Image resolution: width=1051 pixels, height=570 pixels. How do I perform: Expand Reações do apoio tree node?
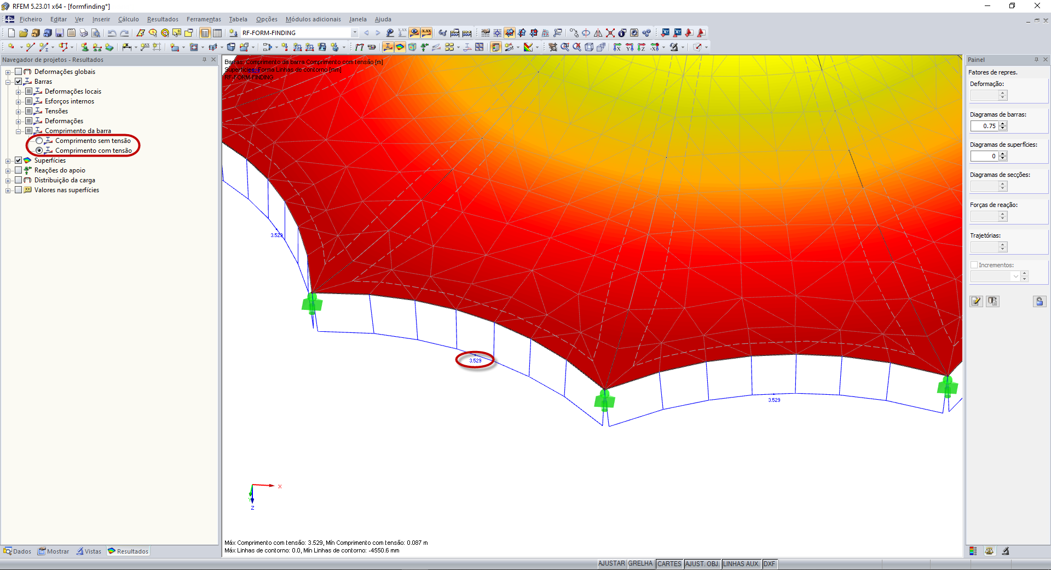8,170
